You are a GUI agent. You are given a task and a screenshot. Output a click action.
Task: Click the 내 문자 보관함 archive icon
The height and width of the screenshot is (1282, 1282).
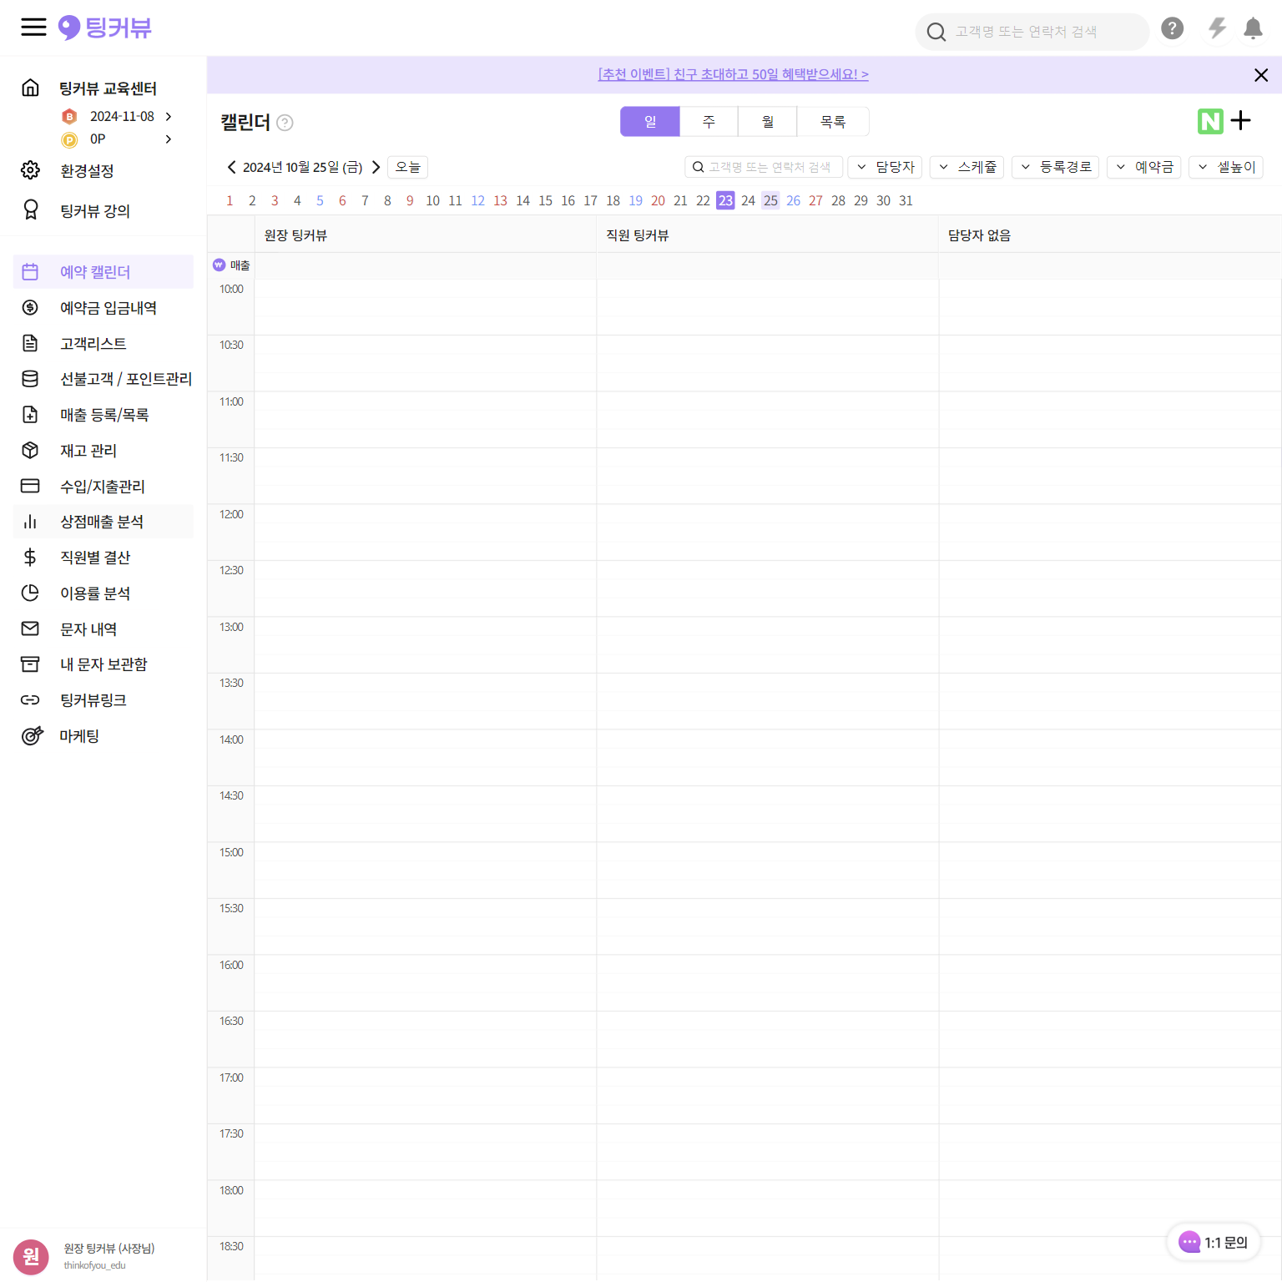pyautogui.click(x=30, y=664)
